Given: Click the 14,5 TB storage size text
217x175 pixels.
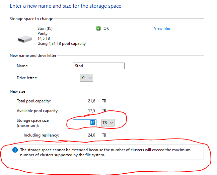Looking at the screenshot, I should point(44,38).
